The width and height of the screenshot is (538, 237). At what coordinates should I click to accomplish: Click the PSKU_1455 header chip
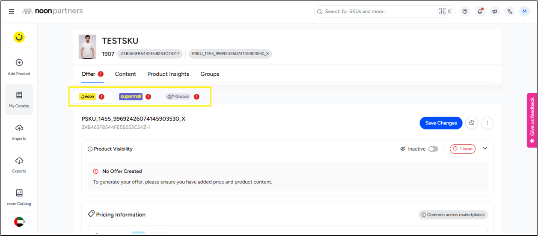[230, 54]
